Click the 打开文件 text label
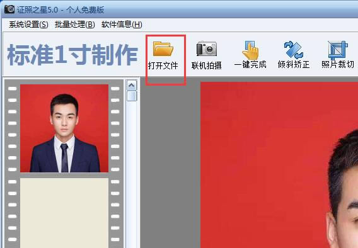 (x=163, y=65)
